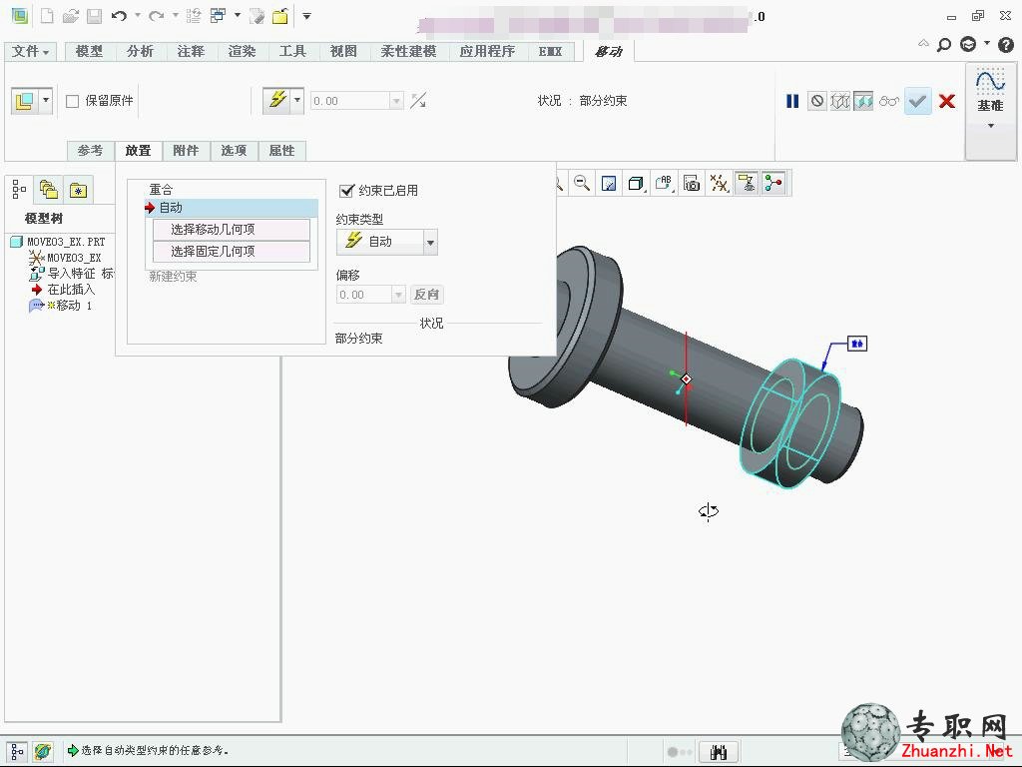Open the 属性 panel tab
This screenshot has width=1022, height=767.
[281, 151]
